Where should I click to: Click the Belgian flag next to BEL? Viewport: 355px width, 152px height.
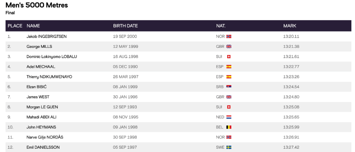pos(229,127)
